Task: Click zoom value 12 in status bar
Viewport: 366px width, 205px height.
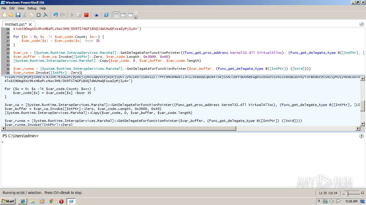Action: 362,193
